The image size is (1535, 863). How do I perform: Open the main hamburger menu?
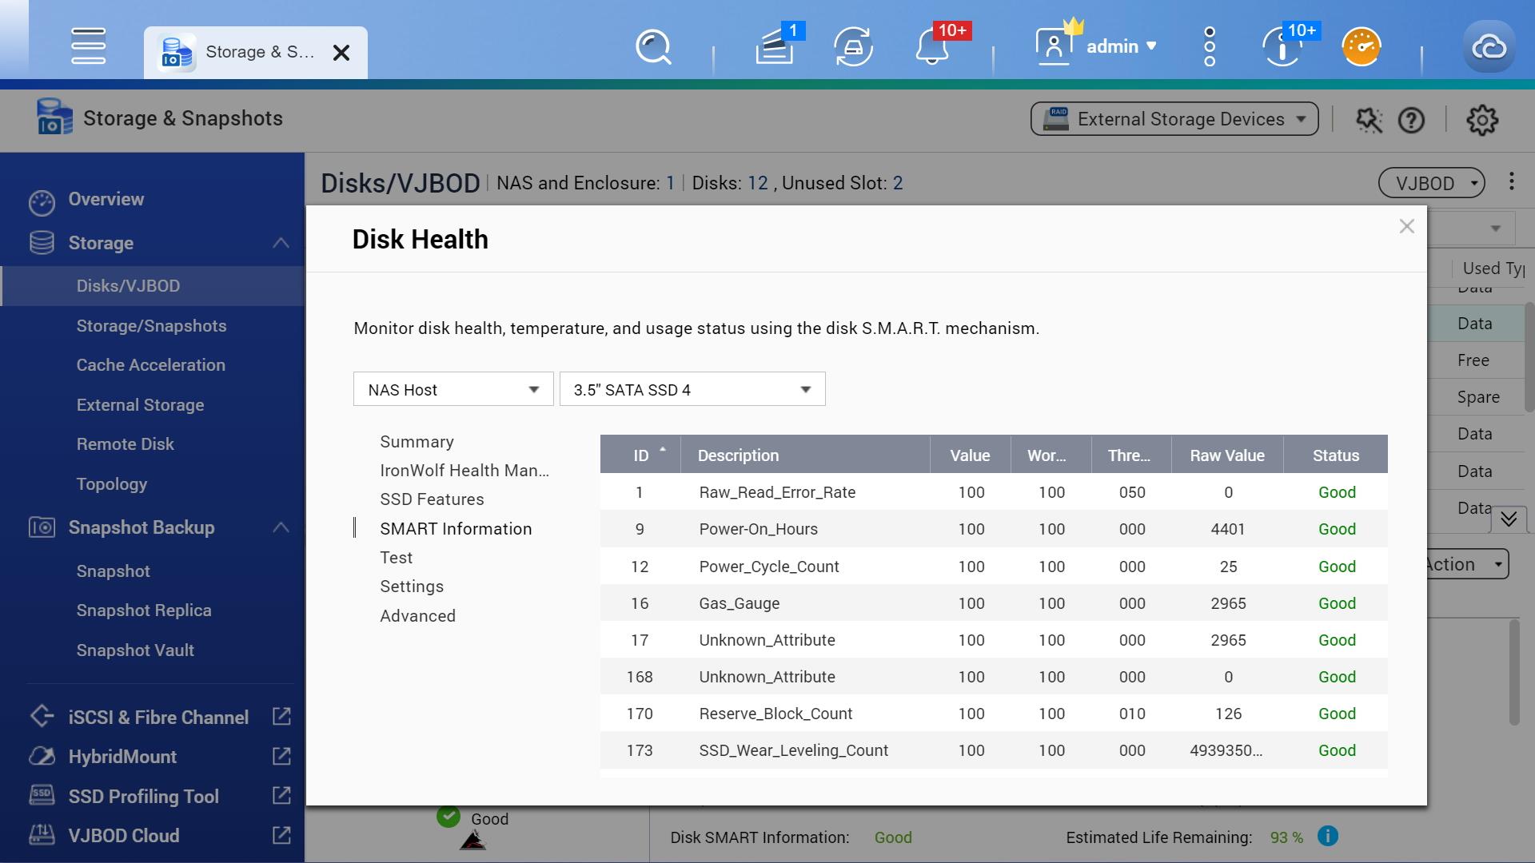(x=88, y=46)
